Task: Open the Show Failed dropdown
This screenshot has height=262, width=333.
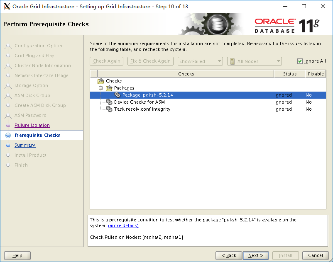Action: point(200,61)
